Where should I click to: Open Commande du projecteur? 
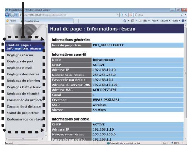pos(25,100)
